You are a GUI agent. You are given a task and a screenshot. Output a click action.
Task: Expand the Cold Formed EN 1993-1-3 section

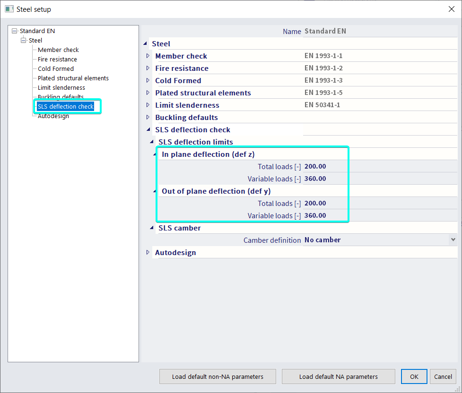point(148,80)
